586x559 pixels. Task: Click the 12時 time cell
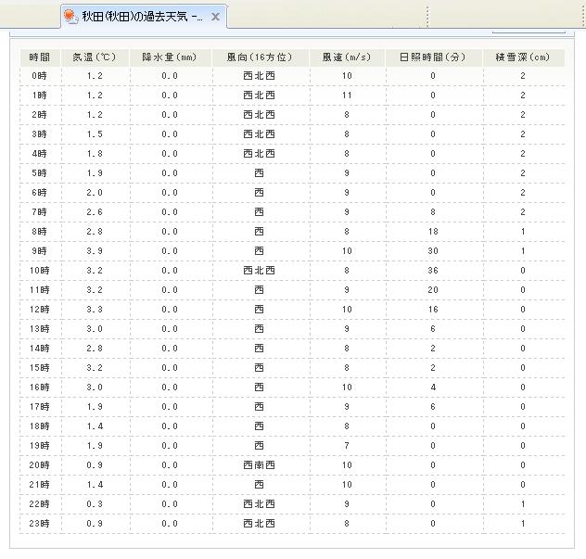point(39,310)
